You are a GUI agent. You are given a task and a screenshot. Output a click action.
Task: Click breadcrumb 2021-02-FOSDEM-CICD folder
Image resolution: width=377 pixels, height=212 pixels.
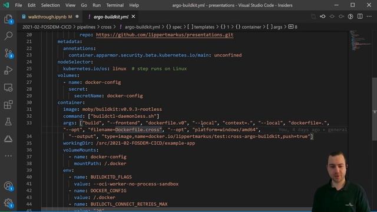(x=47, y=27)
